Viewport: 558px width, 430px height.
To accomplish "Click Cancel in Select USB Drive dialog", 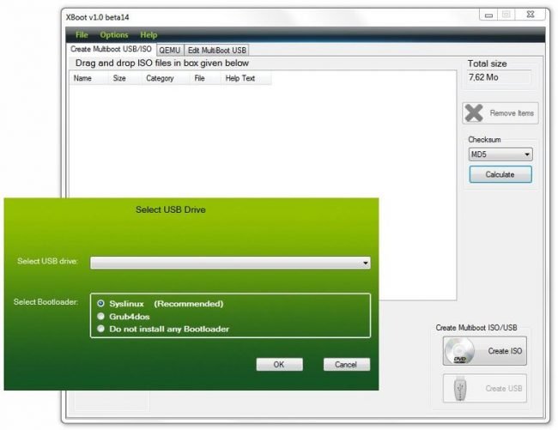I will tap(346, 365).
